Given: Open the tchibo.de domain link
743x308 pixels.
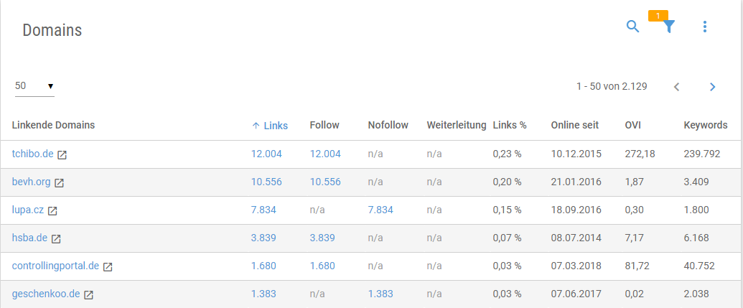Looking at the screenshot, I should click(33, 154).
